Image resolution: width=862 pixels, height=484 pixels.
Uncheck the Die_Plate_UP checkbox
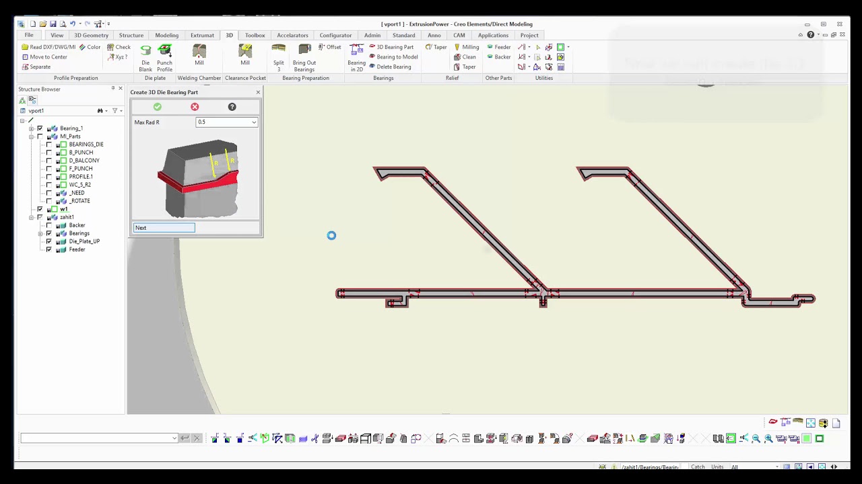[48, 241]
